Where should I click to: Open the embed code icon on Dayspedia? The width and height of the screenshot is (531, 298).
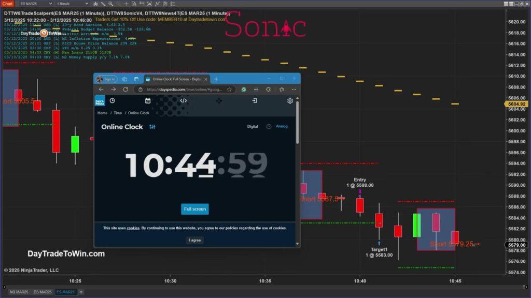point(183,100)
